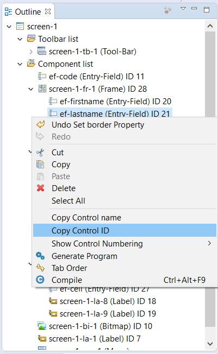Collapse the Component list folder
The image size is (218, 354).
(x=20, y=64)
